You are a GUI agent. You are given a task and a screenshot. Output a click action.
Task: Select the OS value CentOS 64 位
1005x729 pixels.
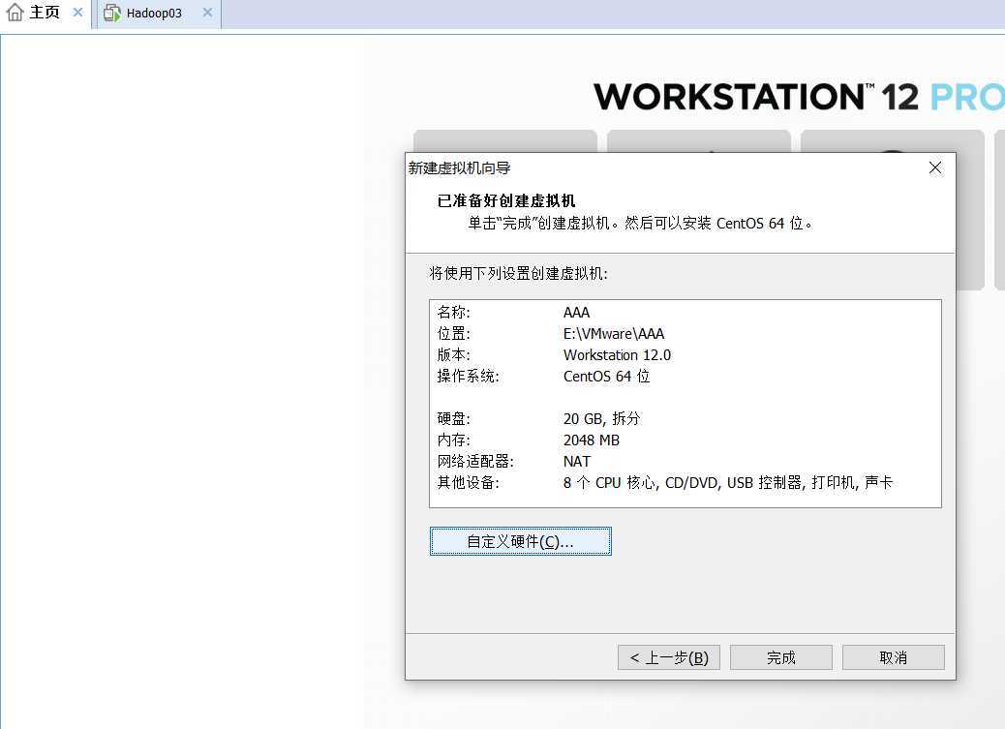[606, 376]
